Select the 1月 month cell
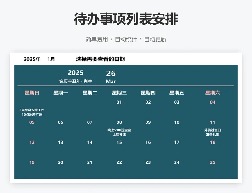 pyautogui.click(x=51, y=59)
